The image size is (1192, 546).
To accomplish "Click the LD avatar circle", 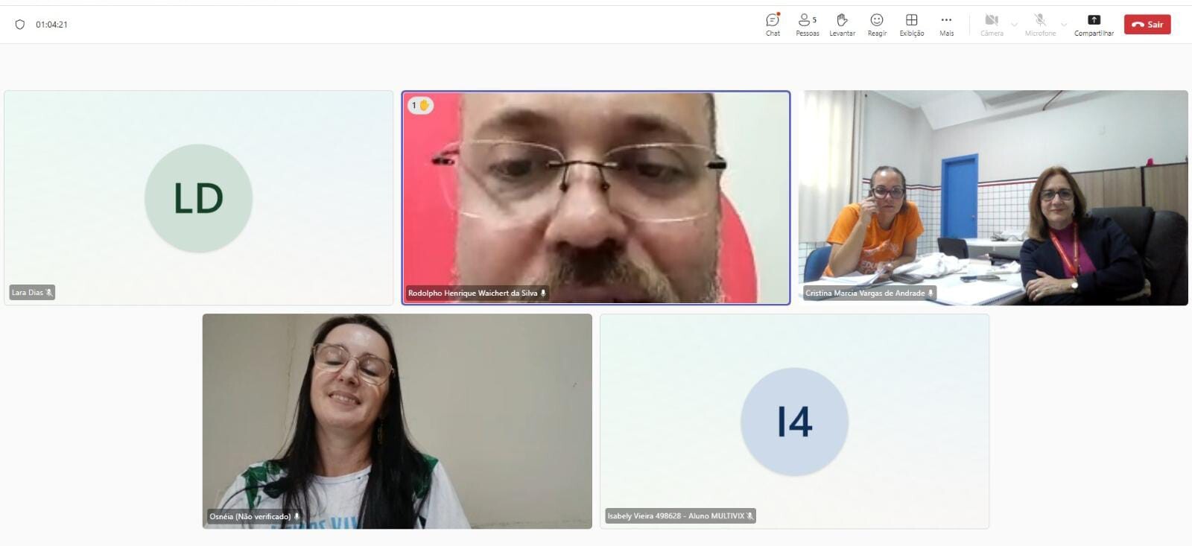I will 198,198.
